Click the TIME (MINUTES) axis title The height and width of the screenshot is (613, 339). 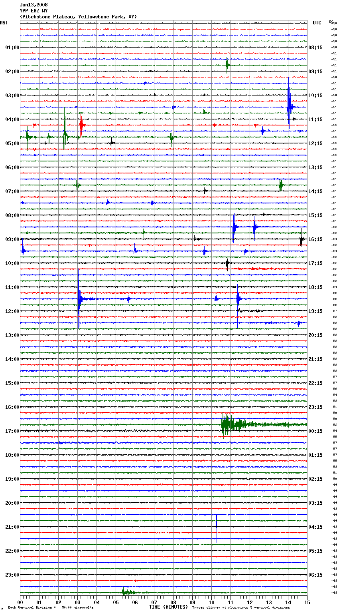[x=168, y=607]
